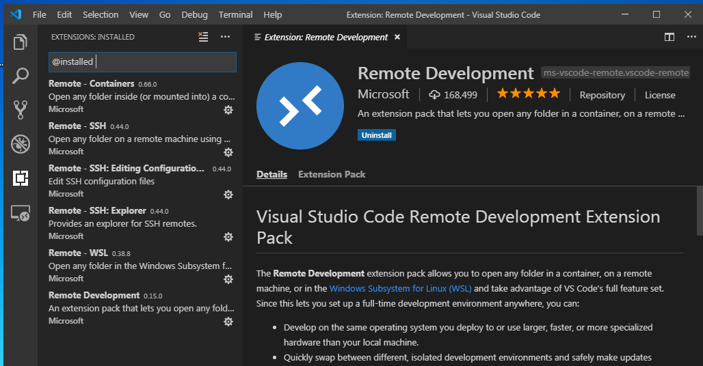This screenshot has height=366, width=703.
Task: Open the Terminal menu
Action: point(235,15)
